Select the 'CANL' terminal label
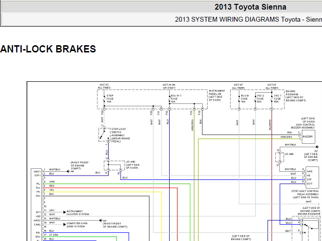This screenshot has height=241, width=322. [x=37, y=225]
